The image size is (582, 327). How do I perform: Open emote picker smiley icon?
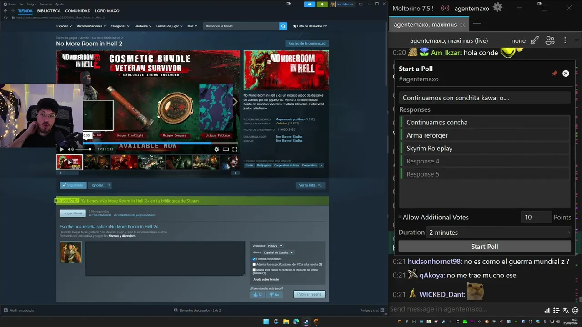pos(576,310)
